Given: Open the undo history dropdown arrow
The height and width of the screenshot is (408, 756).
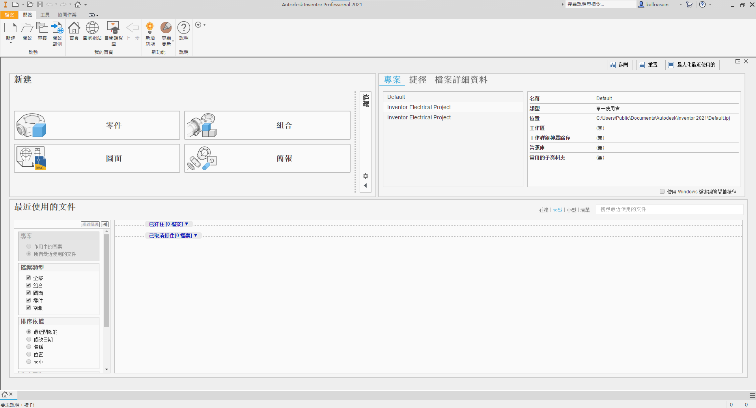Looking at the screenshot, I should (56, 5).
